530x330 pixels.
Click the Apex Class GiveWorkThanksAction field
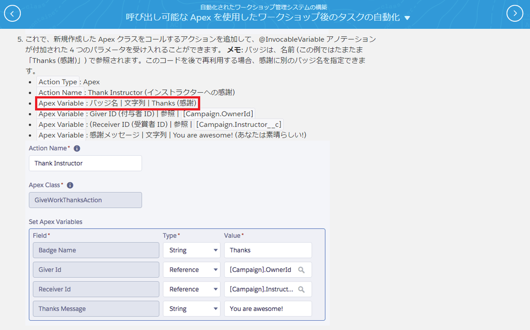[85, 200]
